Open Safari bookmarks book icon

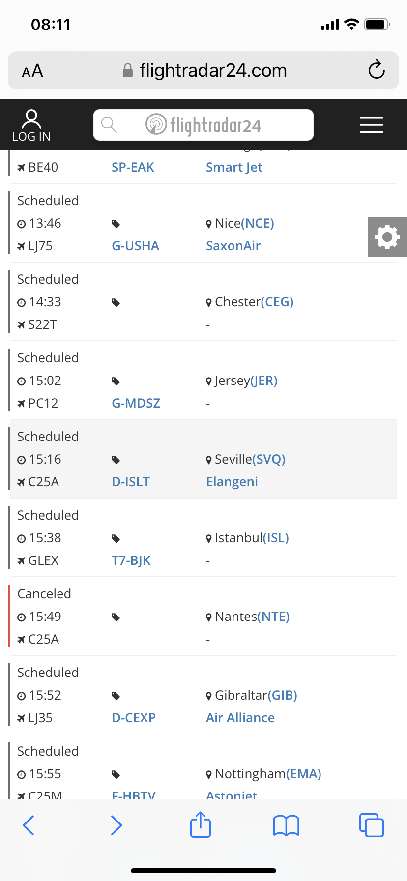(286, 825)
